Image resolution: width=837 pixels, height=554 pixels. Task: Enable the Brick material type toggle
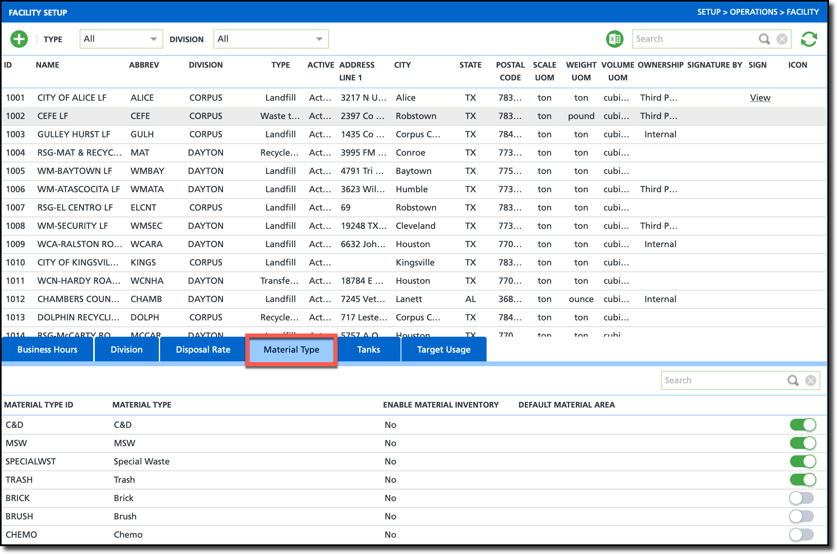(x=802, y=498)
